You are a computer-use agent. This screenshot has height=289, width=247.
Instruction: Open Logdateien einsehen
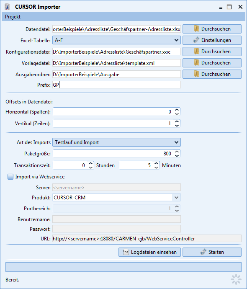click(149, 252)
